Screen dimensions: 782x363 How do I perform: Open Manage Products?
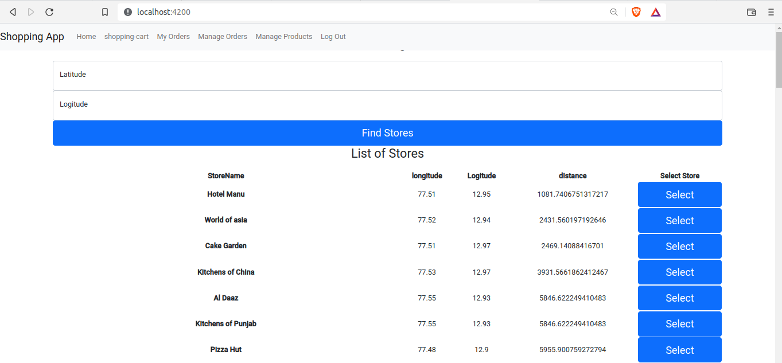tap(283, 36)
